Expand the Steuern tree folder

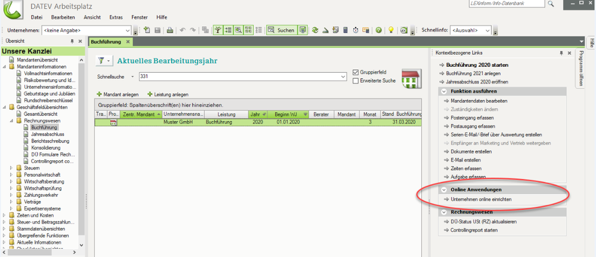[11, 168]
